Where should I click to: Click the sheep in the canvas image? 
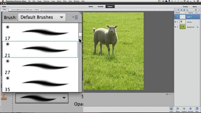tap(106, 40)
